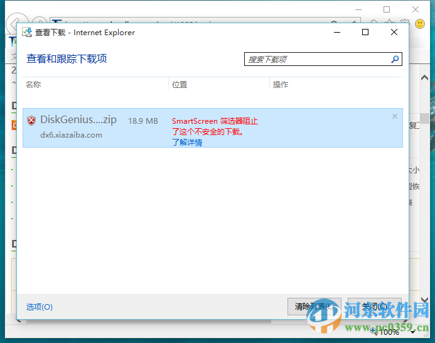
Task: Click the 关闭(C) button
Action: (375, 307)
